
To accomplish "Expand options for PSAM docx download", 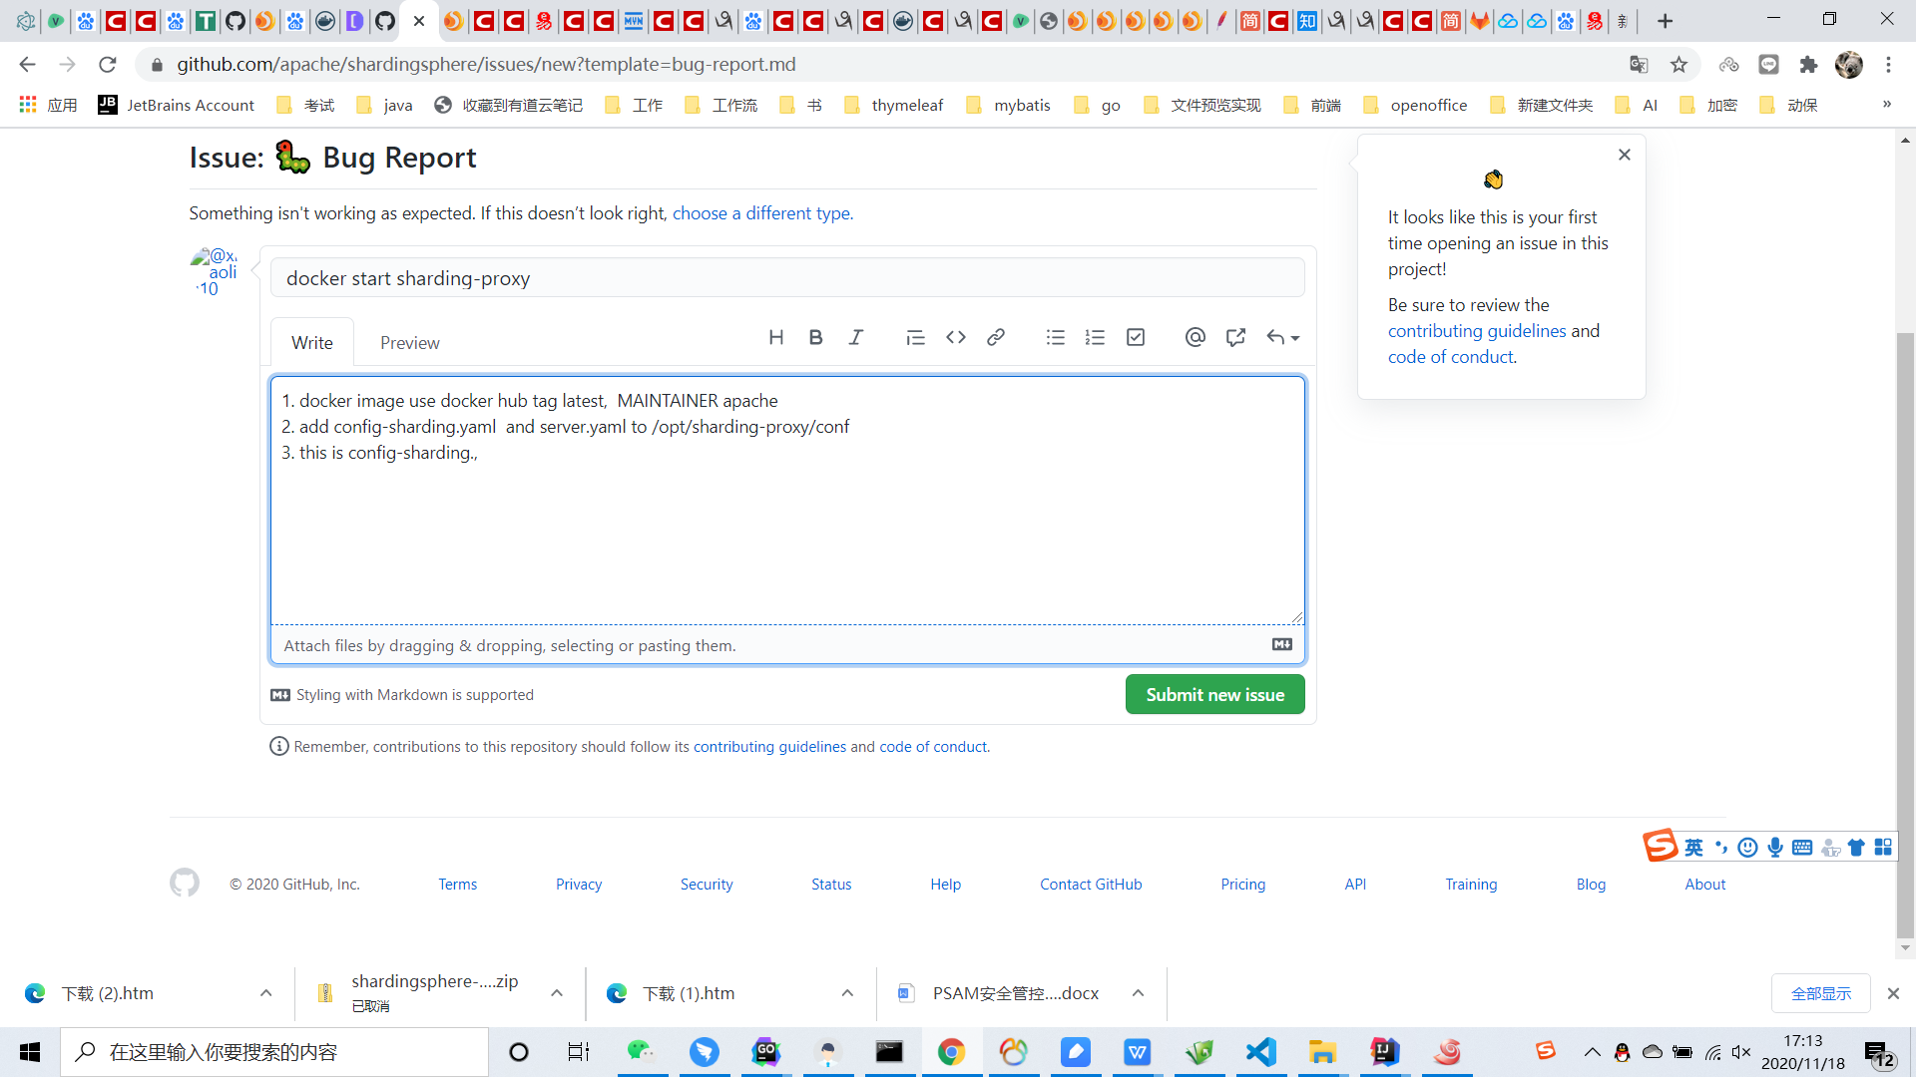I will click(x=1138, y=993).
